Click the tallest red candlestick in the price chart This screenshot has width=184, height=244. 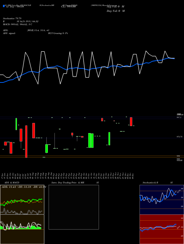(26, 142)
